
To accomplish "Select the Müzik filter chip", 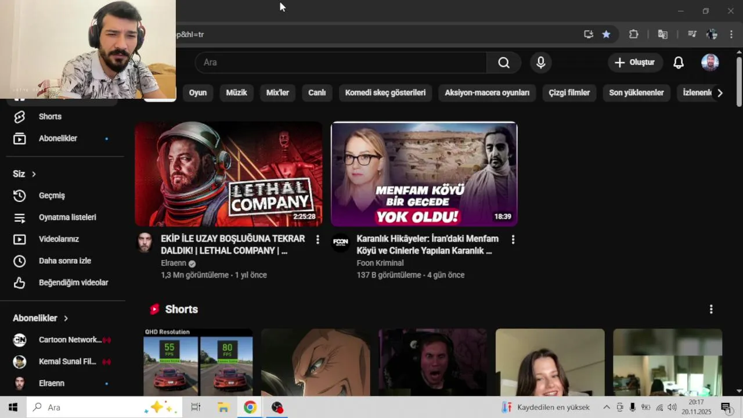I will tap(236, 93).
